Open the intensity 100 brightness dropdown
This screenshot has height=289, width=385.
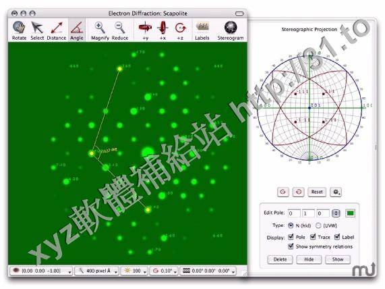pos(134,271)
